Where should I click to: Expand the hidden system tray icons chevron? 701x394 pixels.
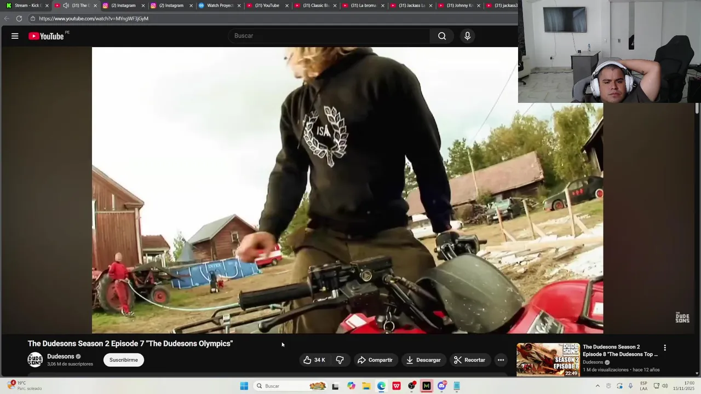[x=597, y=386]
